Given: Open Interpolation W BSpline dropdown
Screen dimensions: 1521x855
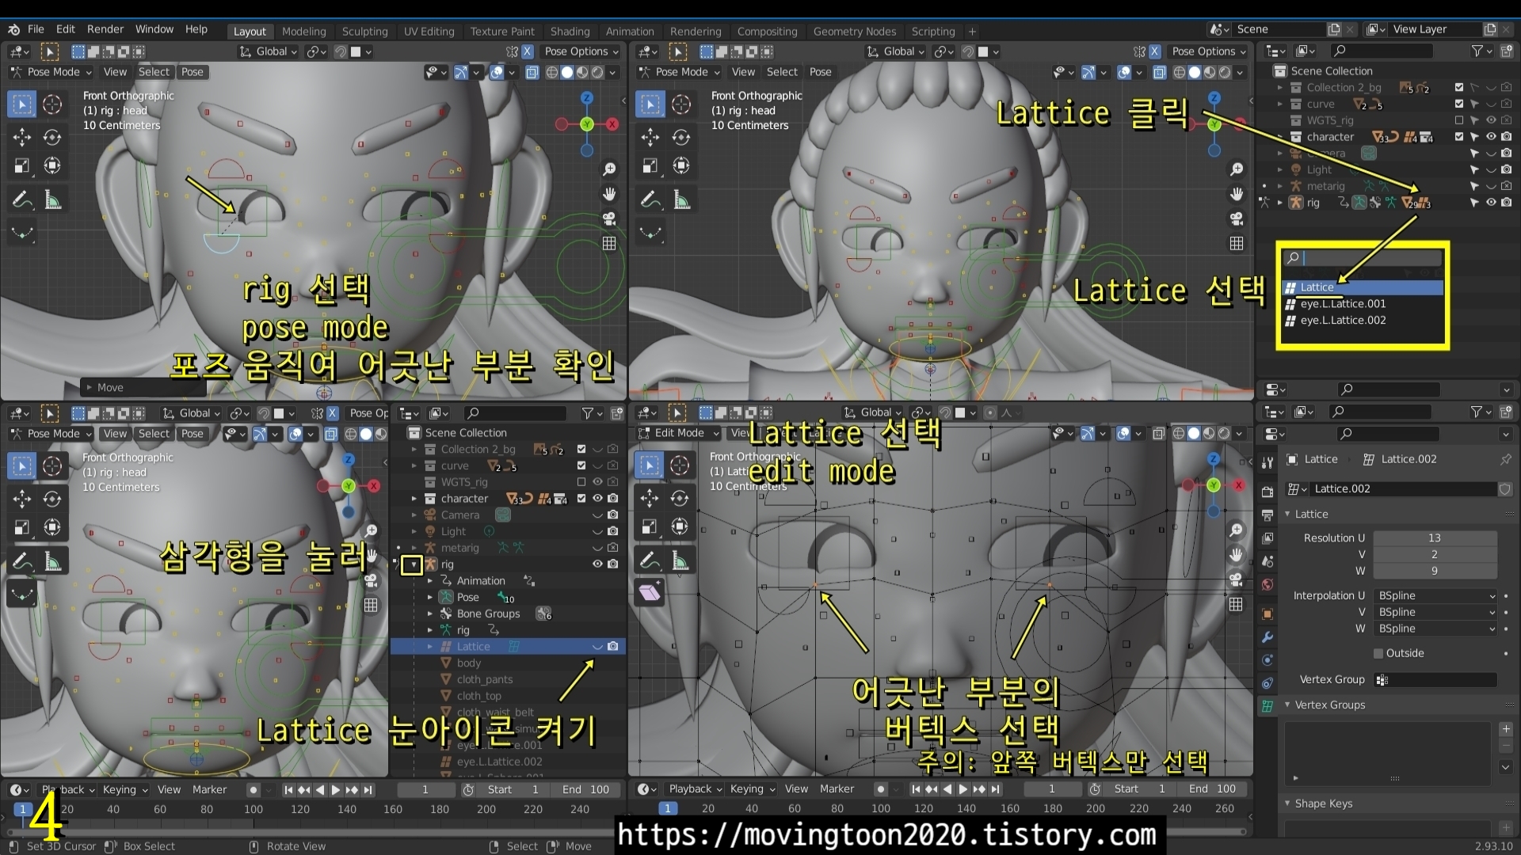Looking at the screenshot, I should tap(1435, 629).
